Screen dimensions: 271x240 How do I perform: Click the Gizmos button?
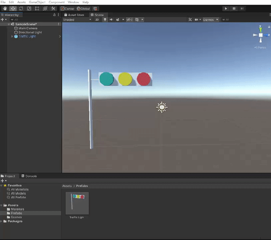click(x=208, y=19)
